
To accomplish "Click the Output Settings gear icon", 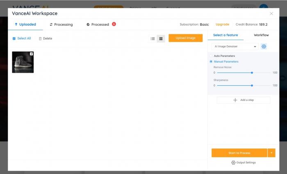I will coord(233,163).
